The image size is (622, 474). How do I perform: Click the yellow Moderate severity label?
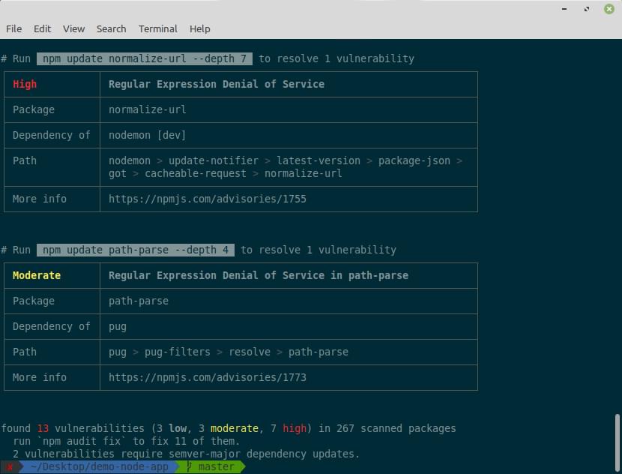(37, 275)
